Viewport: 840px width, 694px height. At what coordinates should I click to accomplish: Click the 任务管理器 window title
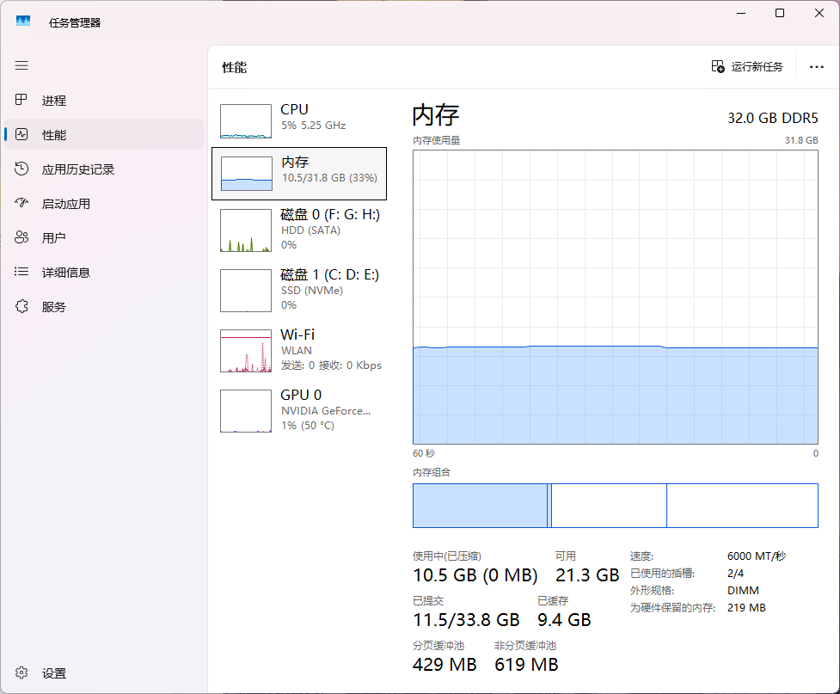click(x=75, y=22)
